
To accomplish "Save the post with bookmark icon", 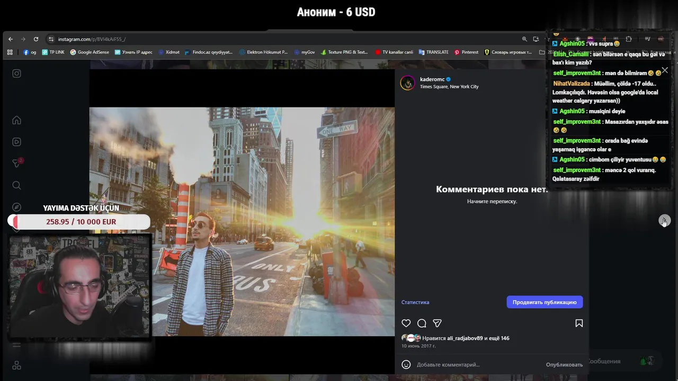I will [x=579, y=323].
